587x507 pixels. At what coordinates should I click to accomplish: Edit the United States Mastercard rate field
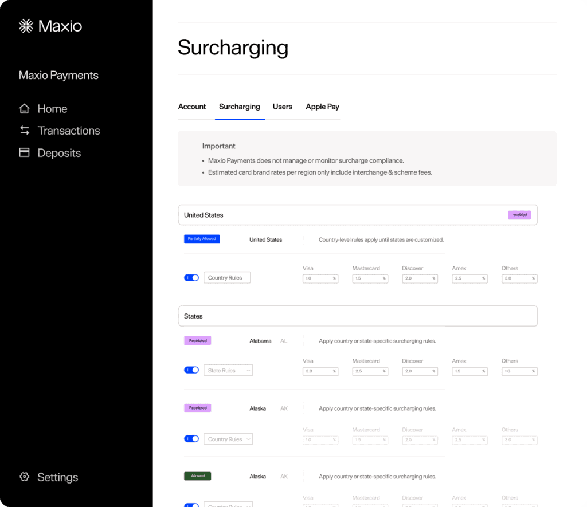tap(370, 278)
